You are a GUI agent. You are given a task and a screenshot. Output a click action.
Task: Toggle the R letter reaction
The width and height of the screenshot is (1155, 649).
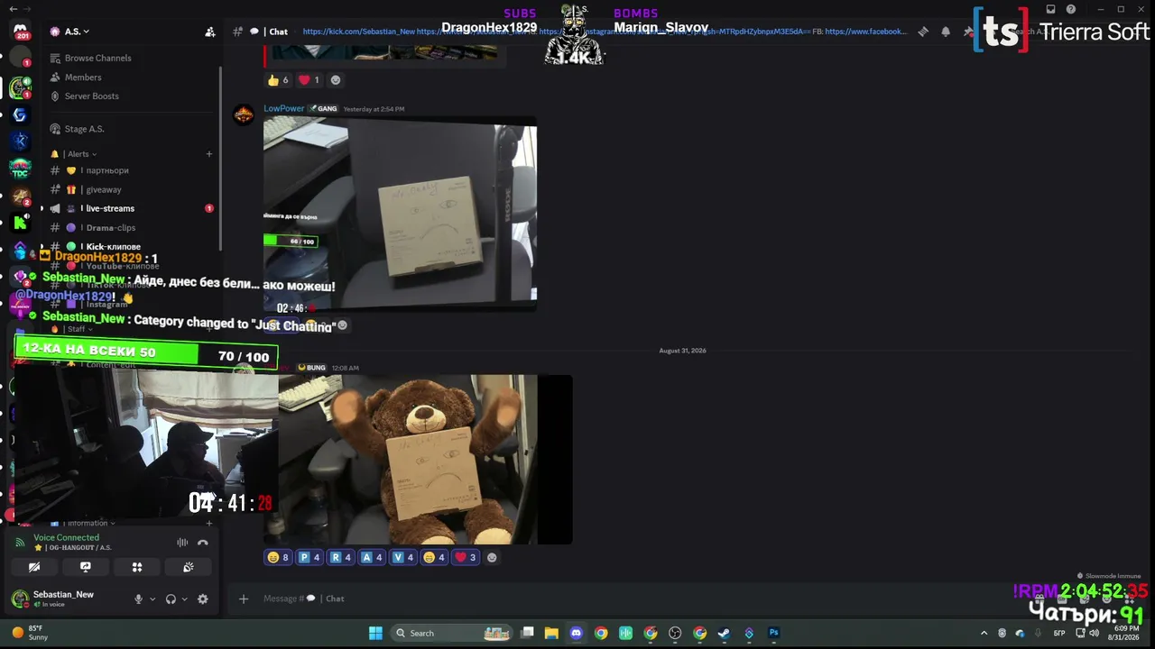click(x=340, y=557)
